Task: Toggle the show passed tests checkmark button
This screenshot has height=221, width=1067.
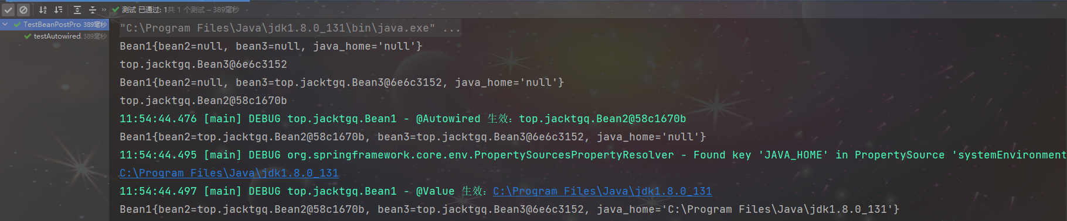Action: tap(8, 10)
